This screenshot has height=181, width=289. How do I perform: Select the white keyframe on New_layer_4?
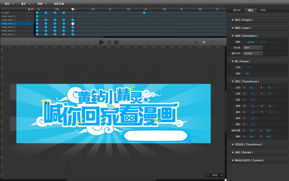click(x=73, y=24)
